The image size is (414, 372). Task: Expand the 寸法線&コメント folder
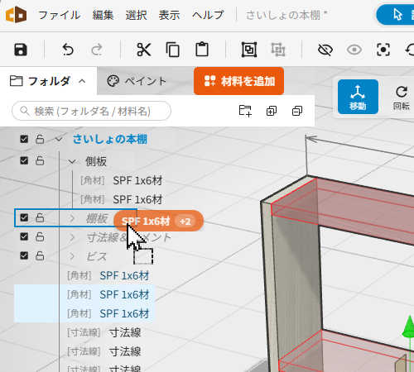tap(72, 237)
